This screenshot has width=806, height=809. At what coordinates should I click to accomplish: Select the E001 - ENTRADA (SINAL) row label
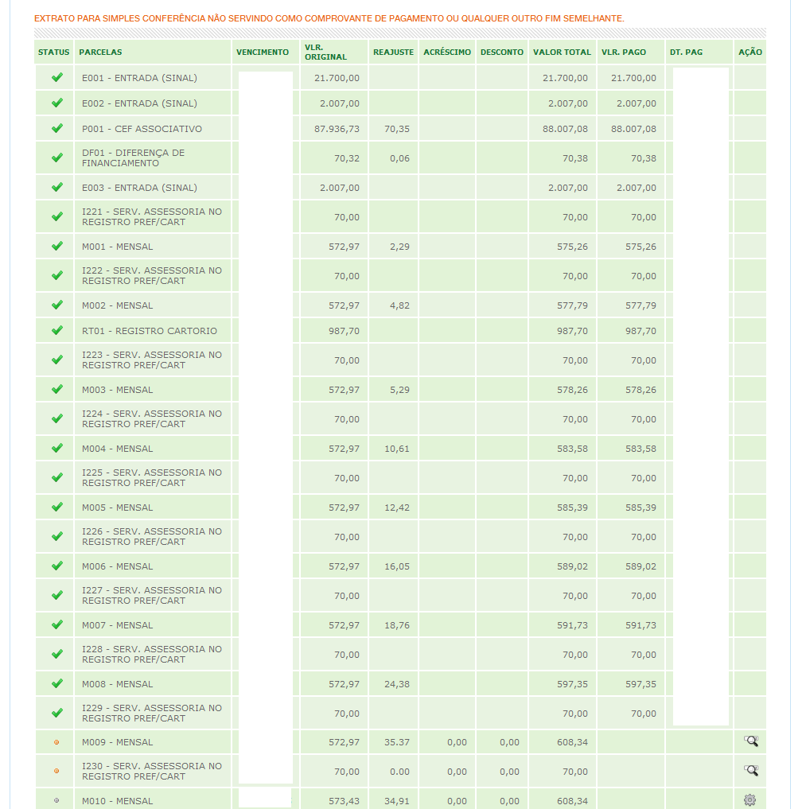click(x=139, y=78)
